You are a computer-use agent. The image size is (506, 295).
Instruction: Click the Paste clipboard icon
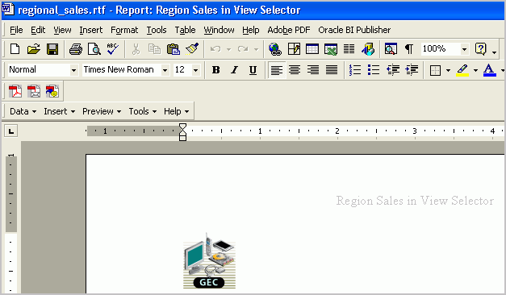coord(174,49)
